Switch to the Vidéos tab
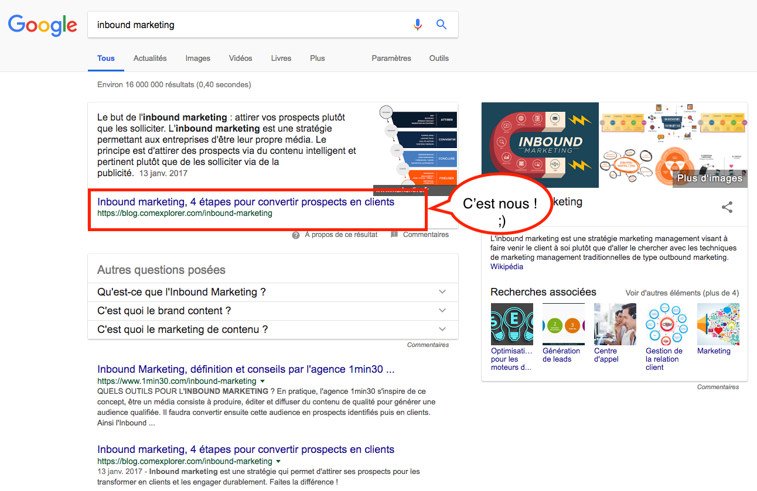This screenshot has width=757, height=491. click(241, 59)
